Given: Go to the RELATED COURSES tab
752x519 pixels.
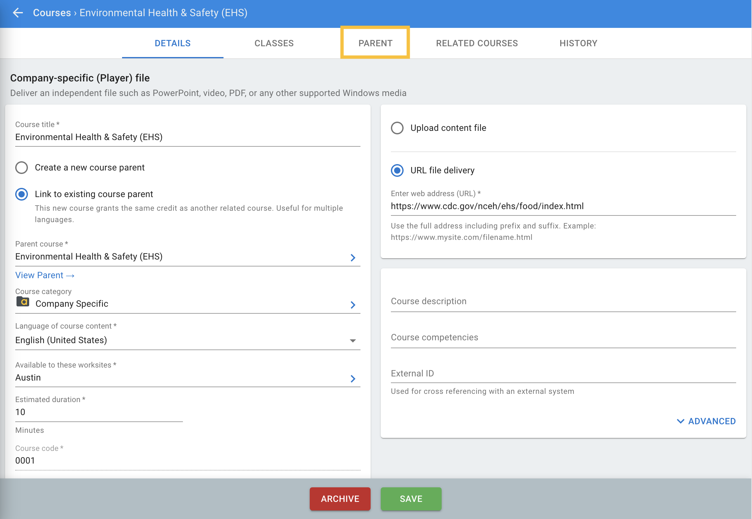Looking at the screenshot, I should pos(477,43).
